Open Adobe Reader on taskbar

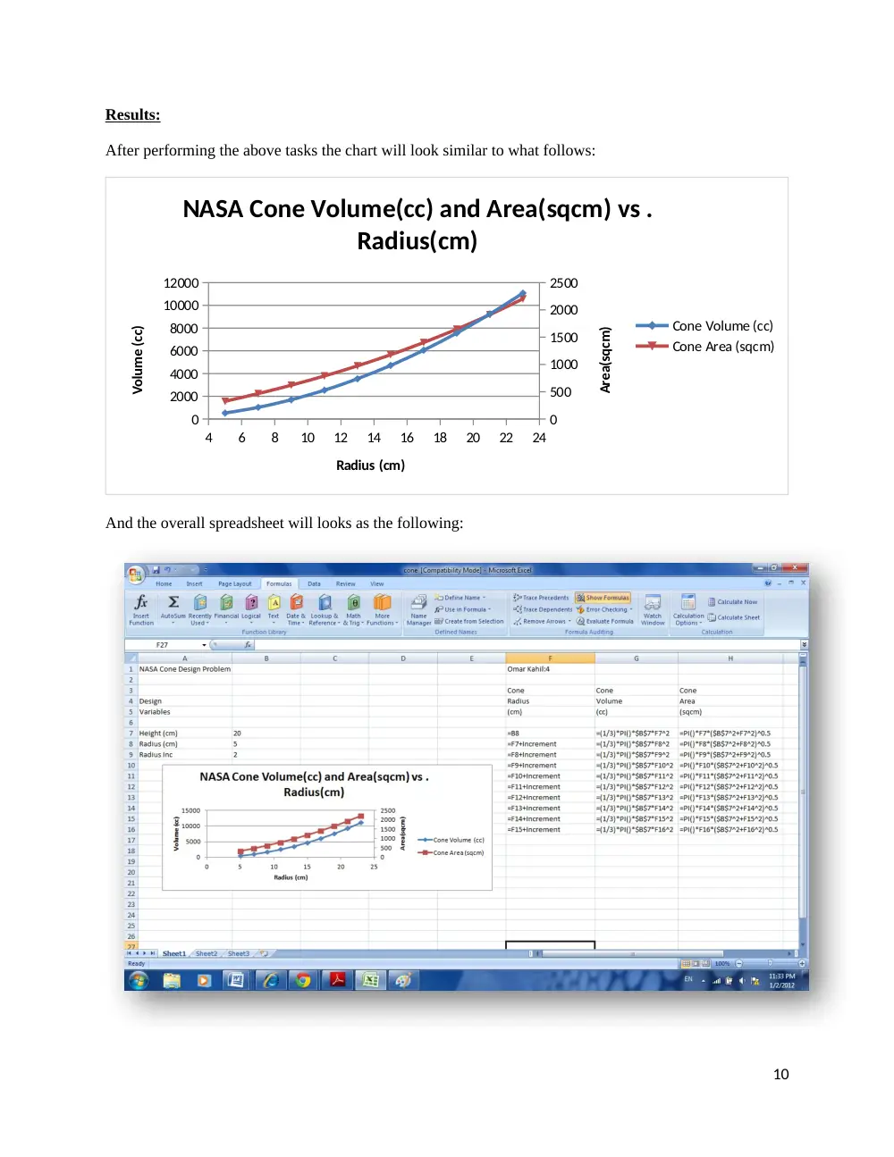pos(337,980)
